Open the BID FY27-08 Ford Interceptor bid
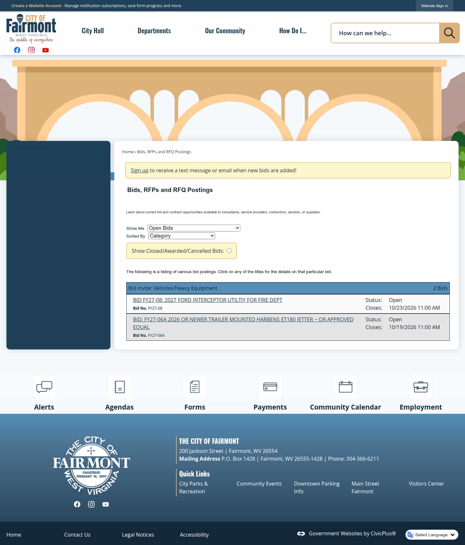This screenshot has height=545, width=465. [x=208, y=300]
